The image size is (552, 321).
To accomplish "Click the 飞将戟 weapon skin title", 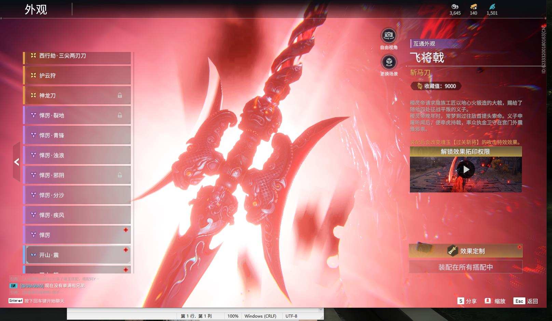I will coord(427,57).
